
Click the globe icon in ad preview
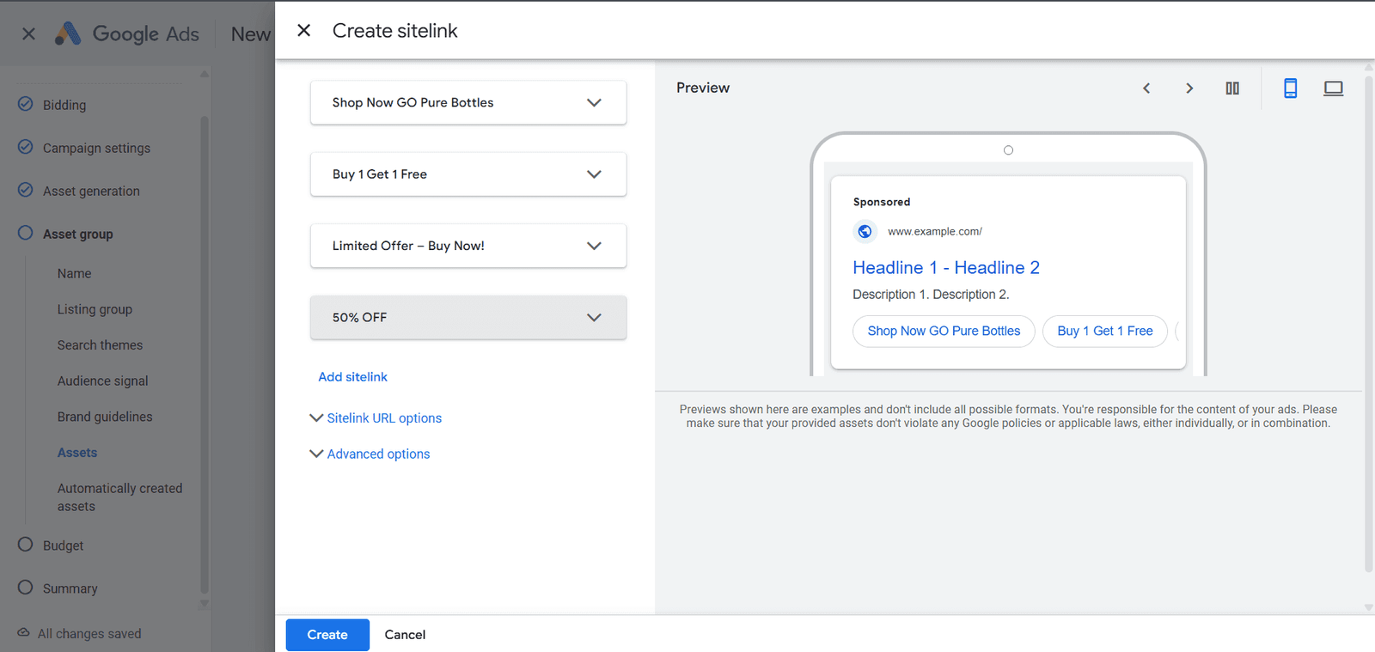click(x=865, y=232)
